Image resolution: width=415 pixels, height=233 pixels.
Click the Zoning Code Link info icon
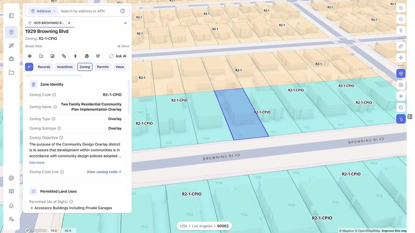tap(62, 172)
